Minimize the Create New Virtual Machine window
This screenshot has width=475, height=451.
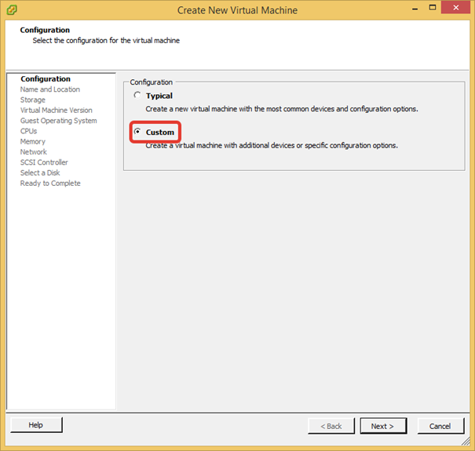tap(415, 9)
